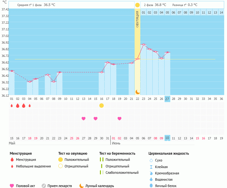Click the gray 'Прием лекарств' legend icon

point(44,186)
